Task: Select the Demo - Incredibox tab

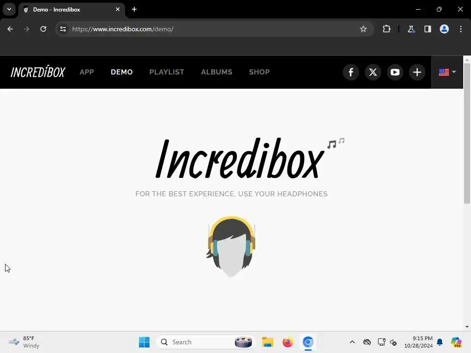Action: tap(72, 10)
